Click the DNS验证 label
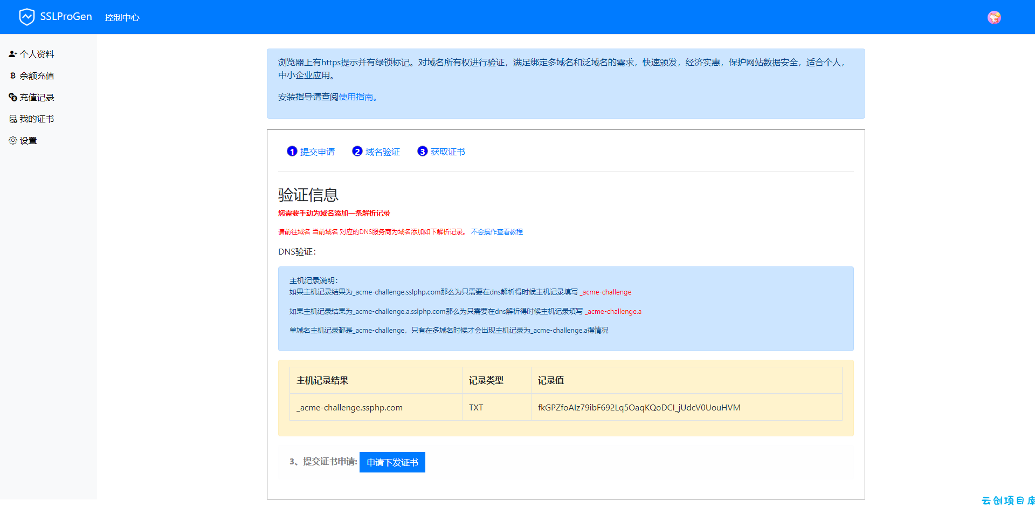This screenshot has width=1035, height=514. 297,252
